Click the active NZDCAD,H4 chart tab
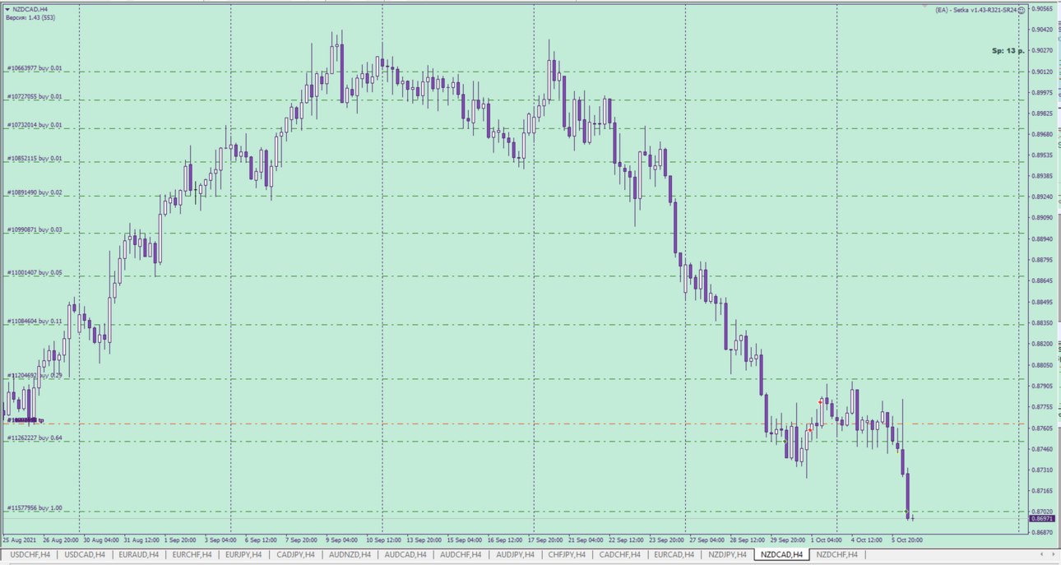This screenshot has width=1061, height=565. 781,554
